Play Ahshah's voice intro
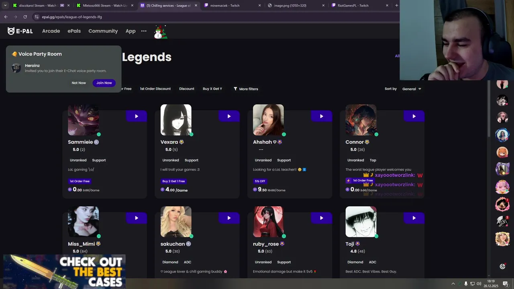Viewport: 514px width, 289px height. click(321, 116)
